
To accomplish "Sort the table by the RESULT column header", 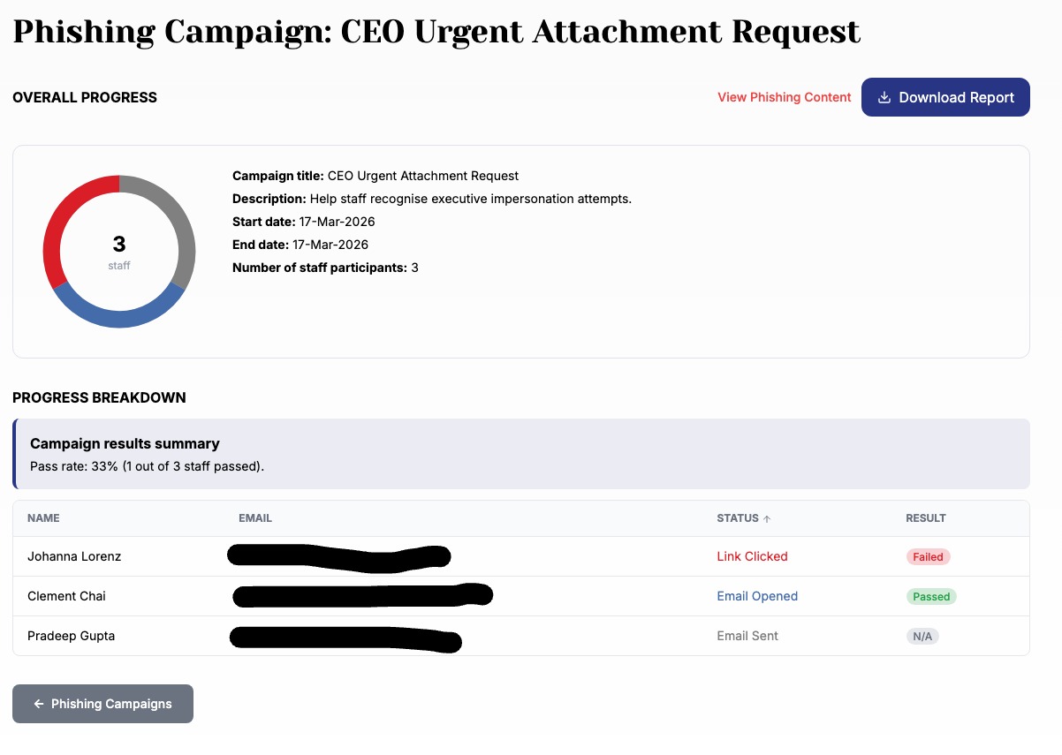I will pyautogui.click(x=925, y=518).
